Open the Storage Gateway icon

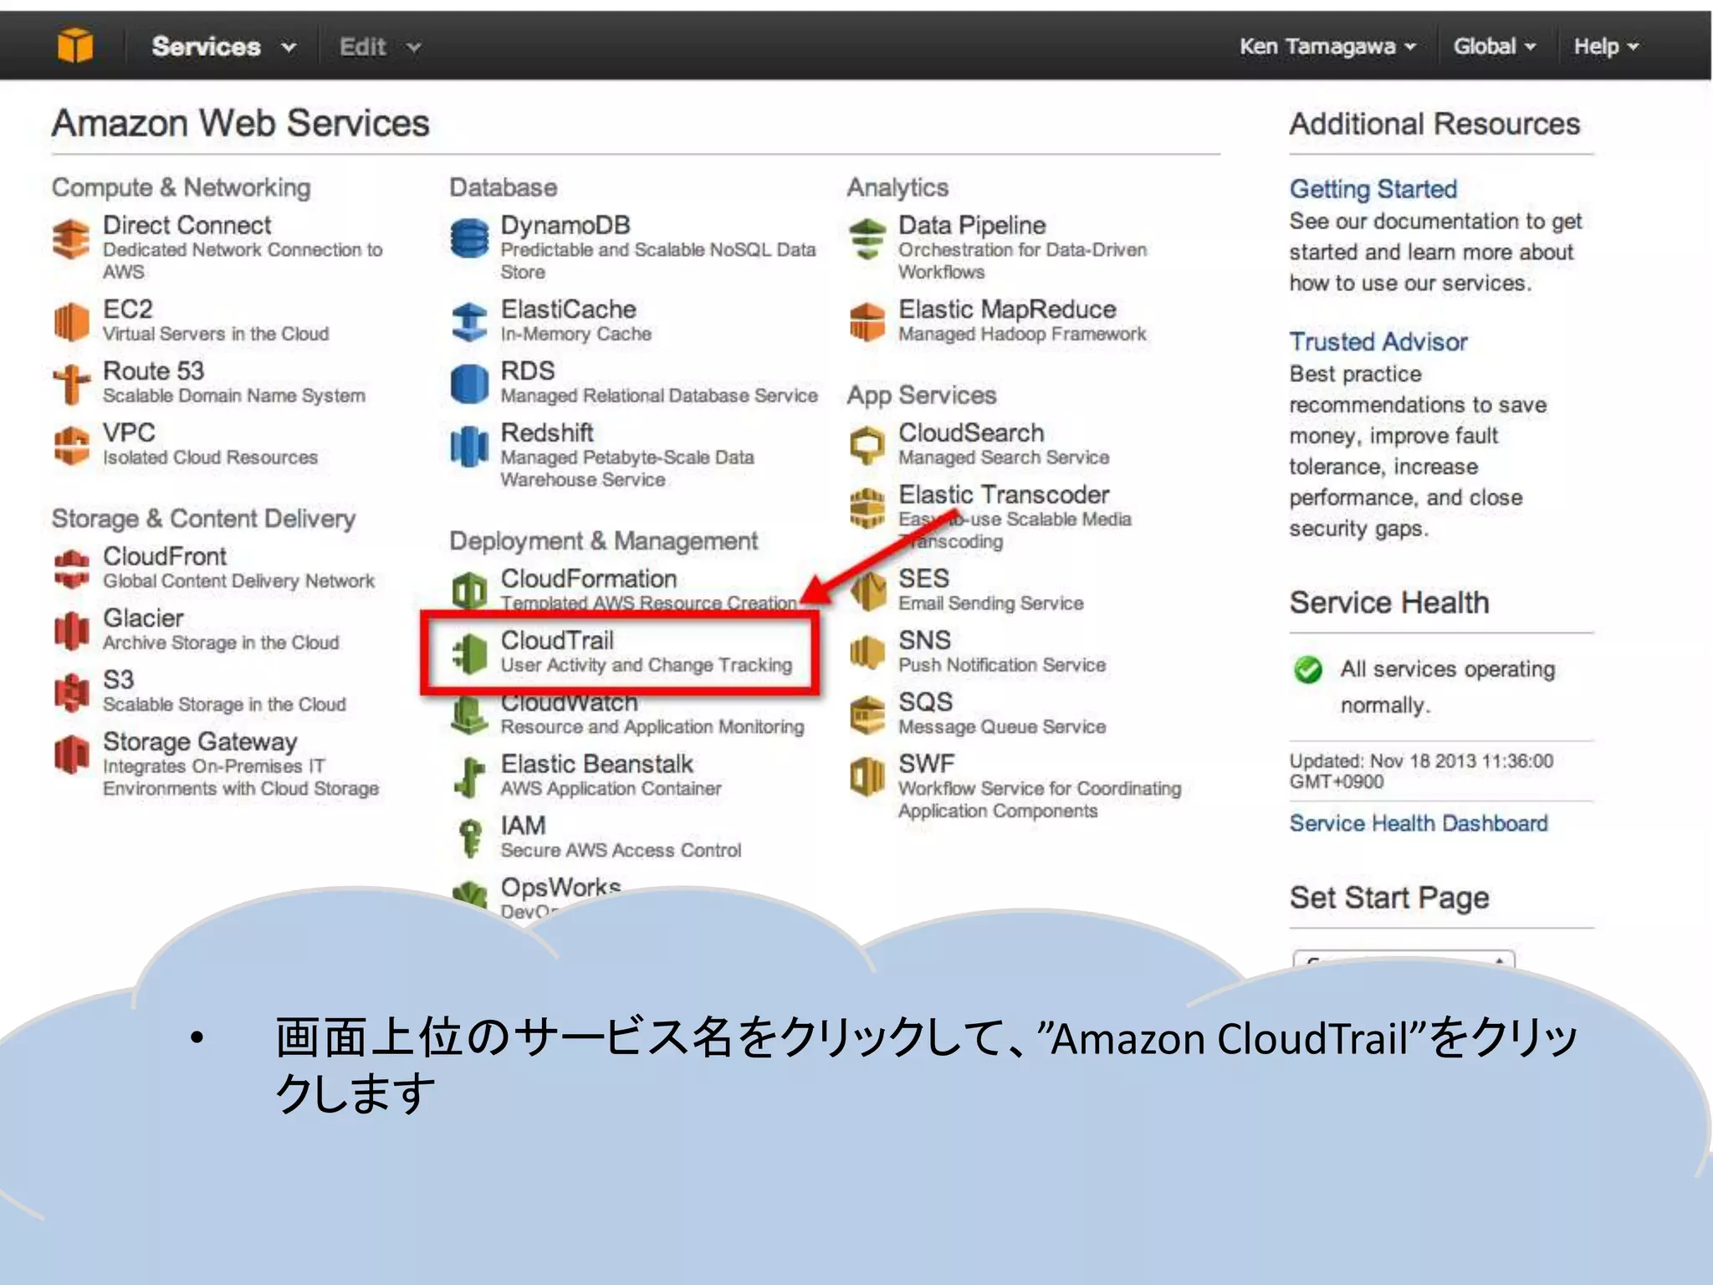[x=71, y=755]
